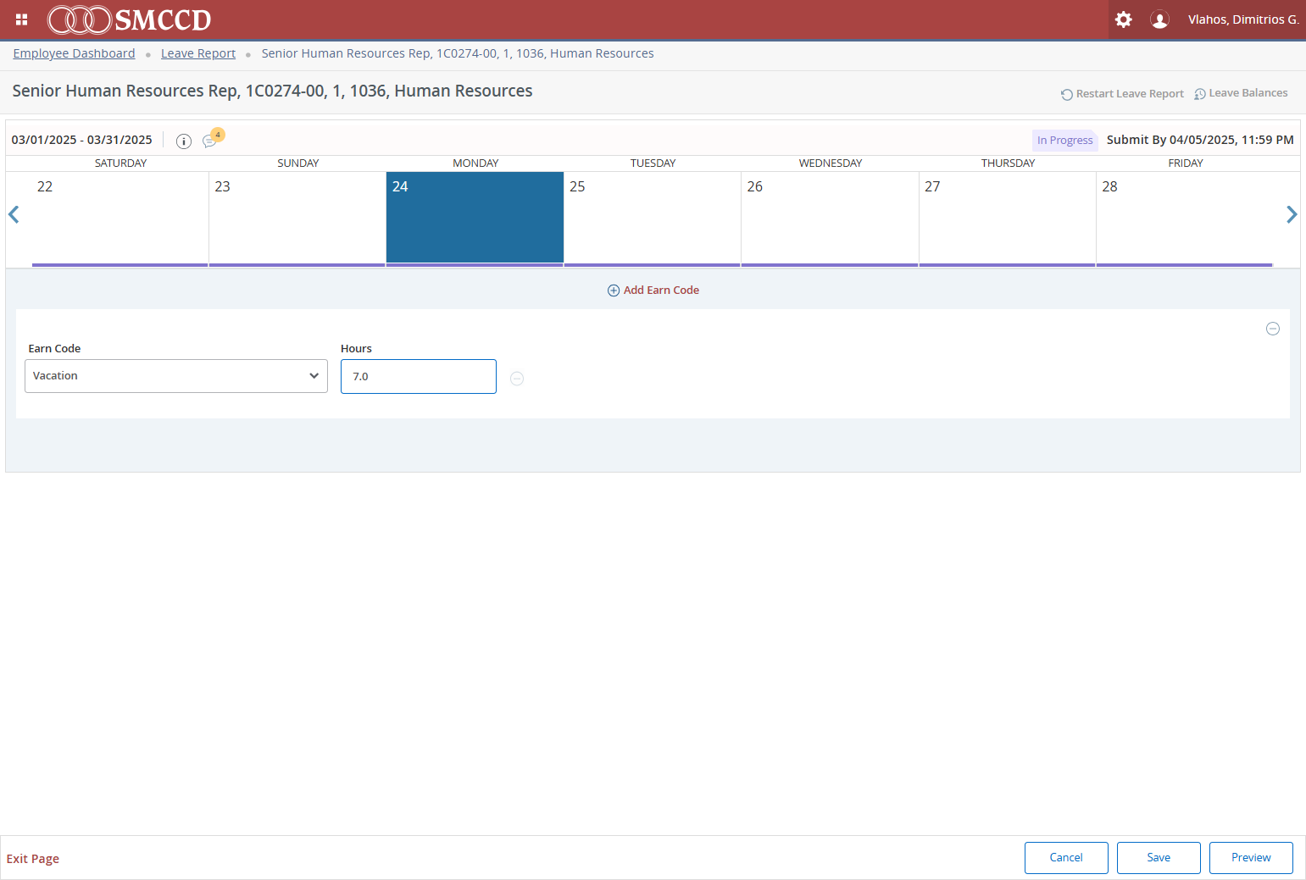
Task: Click the Cancel button
Action: coord(1066,858)
